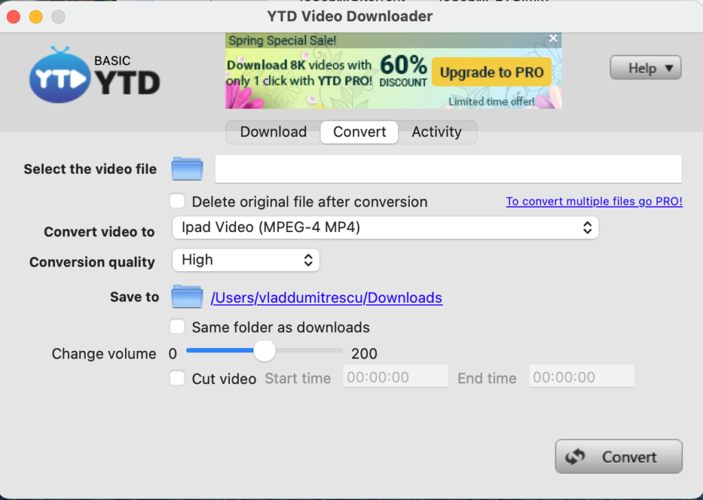Click the Convert button at the bottom
The width and height of the screenshot is (703, 500).
[x=619, y=457]
